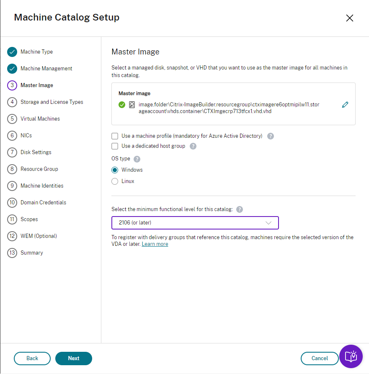This screenshot has width=369, height=374.
Task: Open the minimum functional level dropdown
Action: (195, 223)
